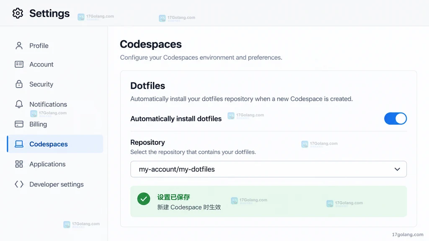Click 'Configure your Codespaces environment' description

[201, 58]
